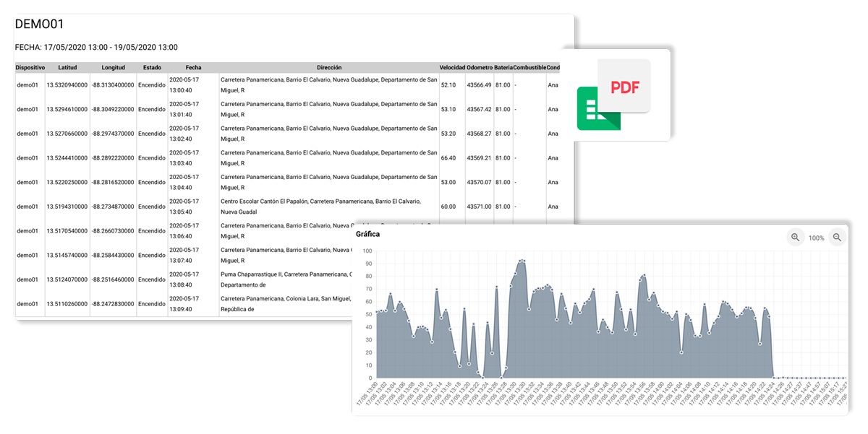Select odometer value 43569.21
Screen dimensions: 868x434
[x=479, y=158]
